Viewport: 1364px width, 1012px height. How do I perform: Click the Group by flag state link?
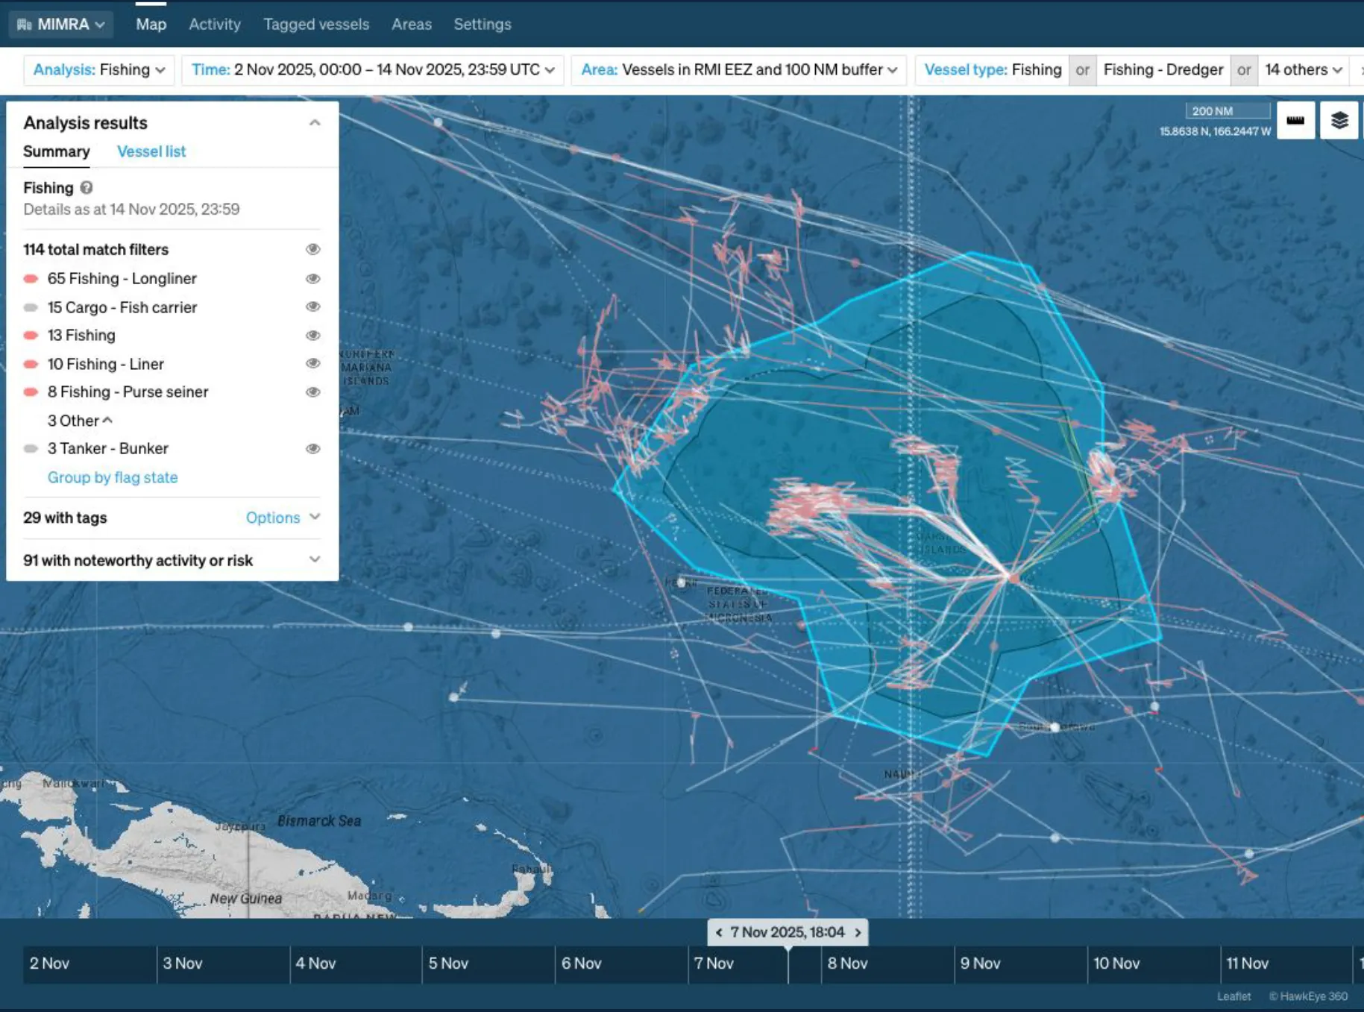pos(113,477)
